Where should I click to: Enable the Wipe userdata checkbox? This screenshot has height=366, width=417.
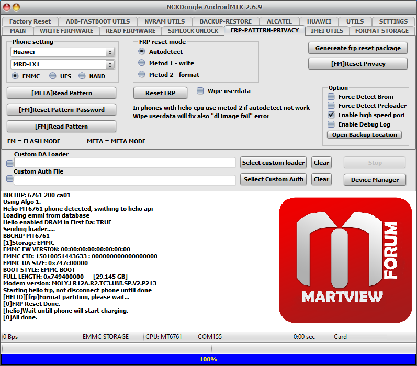(x=200, y=91)
